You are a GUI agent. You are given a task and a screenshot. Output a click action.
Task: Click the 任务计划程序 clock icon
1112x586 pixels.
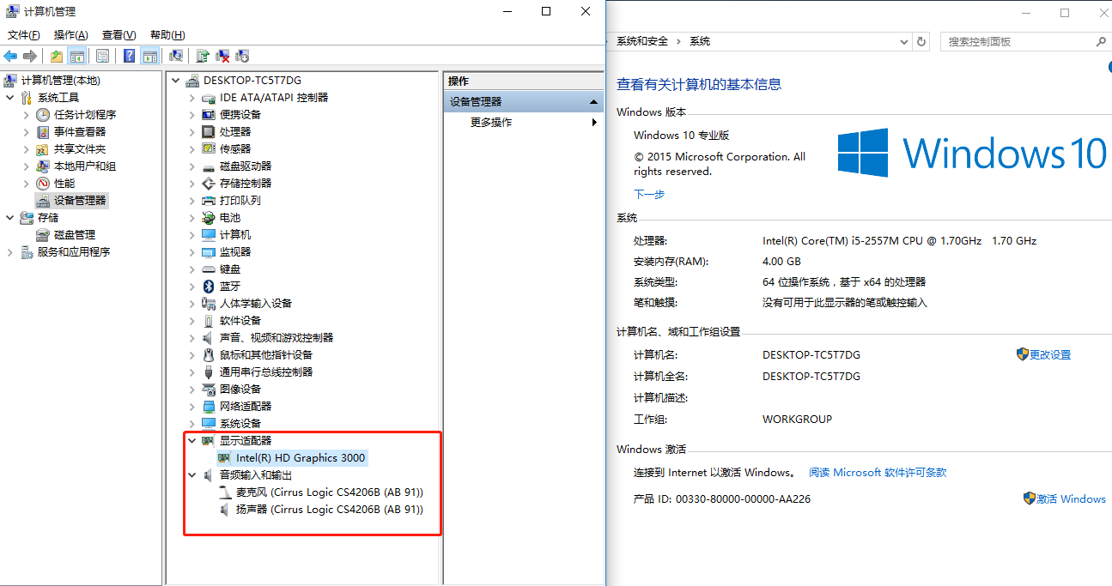pos(43,114)
